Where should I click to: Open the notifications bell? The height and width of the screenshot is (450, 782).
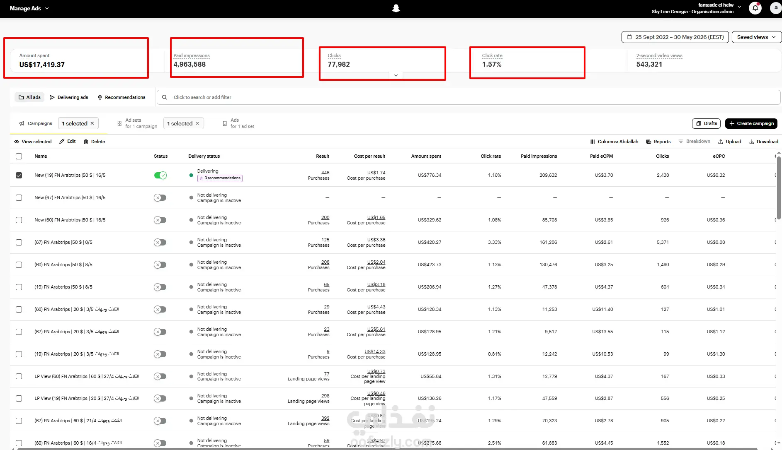pyautogui.click(x=755, y=8)
